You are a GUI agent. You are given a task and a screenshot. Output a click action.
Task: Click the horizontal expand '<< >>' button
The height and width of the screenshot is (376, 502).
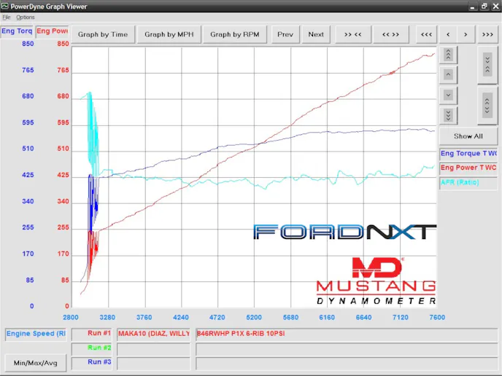[390, 34]
